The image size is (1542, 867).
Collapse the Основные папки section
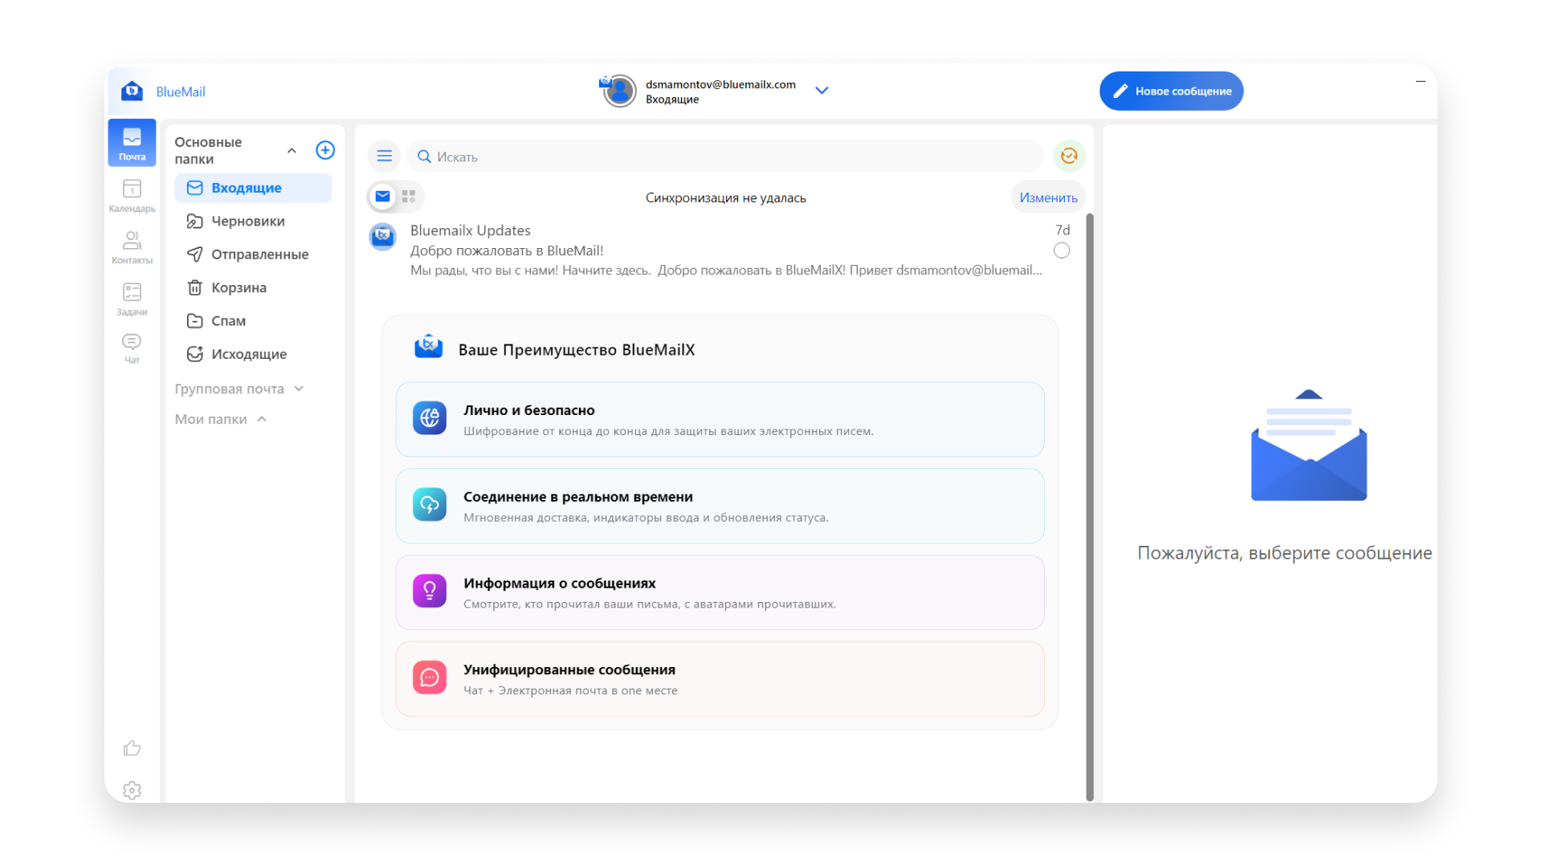[292, 151]
